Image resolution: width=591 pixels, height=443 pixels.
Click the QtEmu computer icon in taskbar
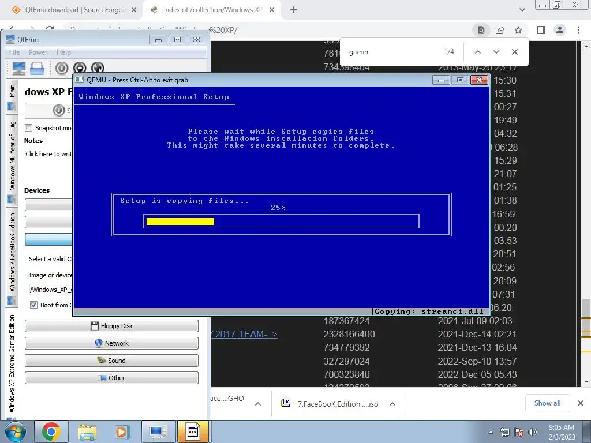tap(158, 431)
